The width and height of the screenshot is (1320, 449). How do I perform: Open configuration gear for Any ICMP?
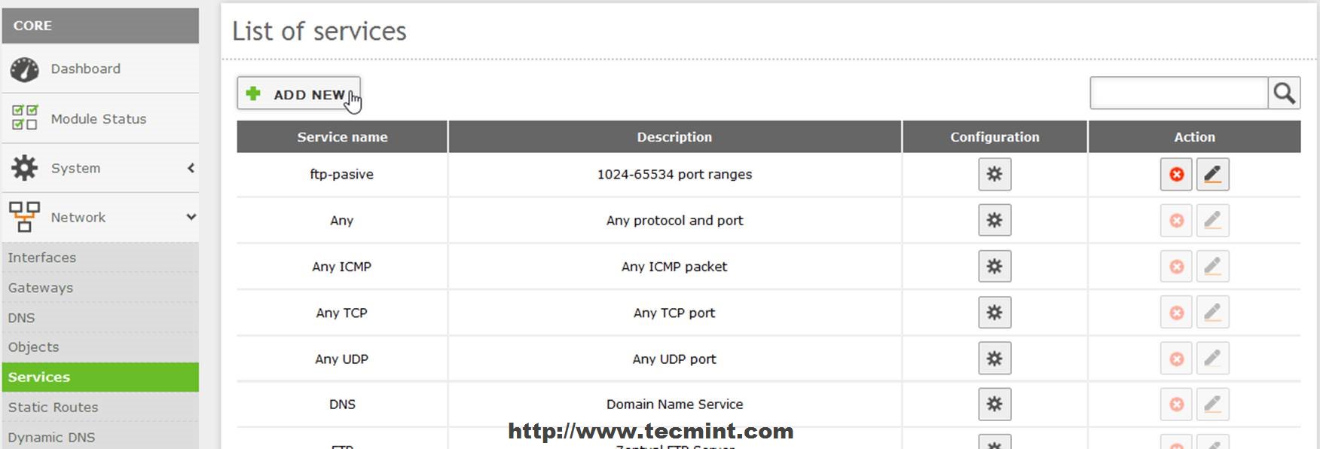[995, 267]
